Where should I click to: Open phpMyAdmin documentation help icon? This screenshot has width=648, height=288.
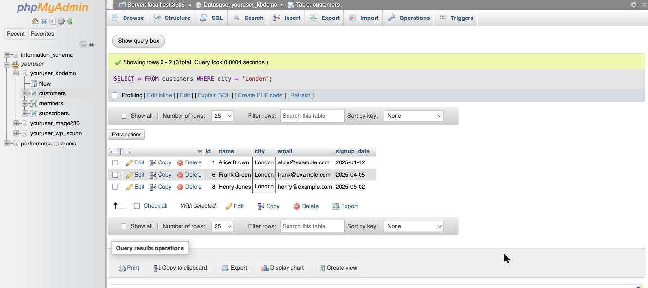pos(44,21)
